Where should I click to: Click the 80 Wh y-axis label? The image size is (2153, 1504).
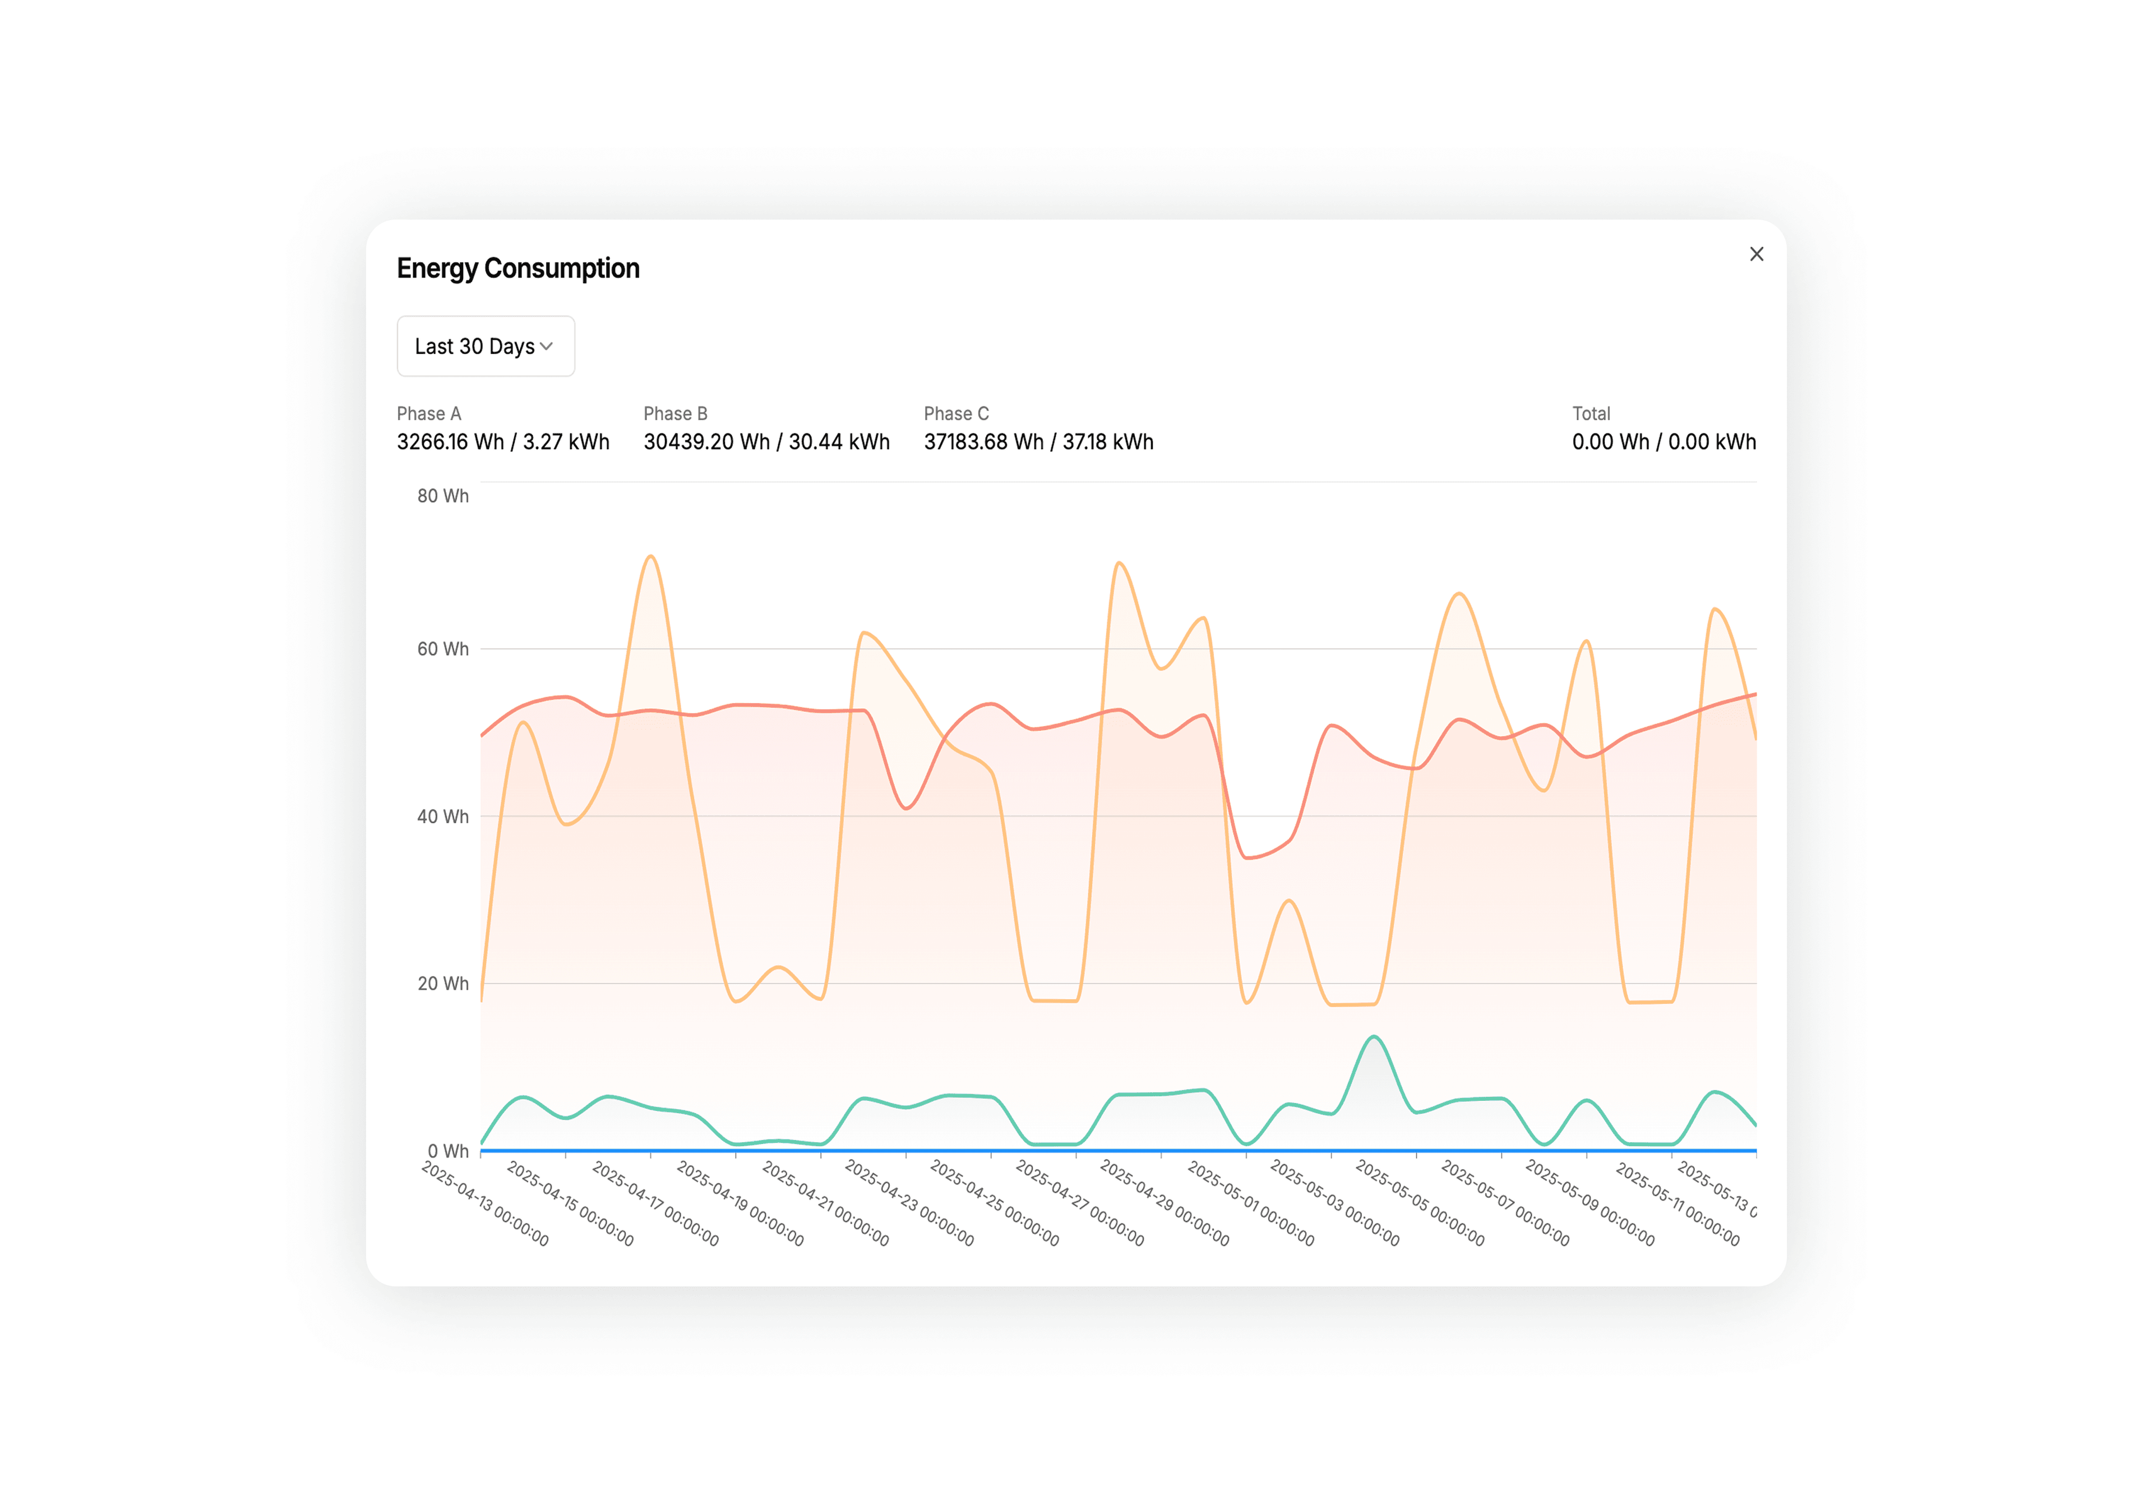click(x=442, y=496)
